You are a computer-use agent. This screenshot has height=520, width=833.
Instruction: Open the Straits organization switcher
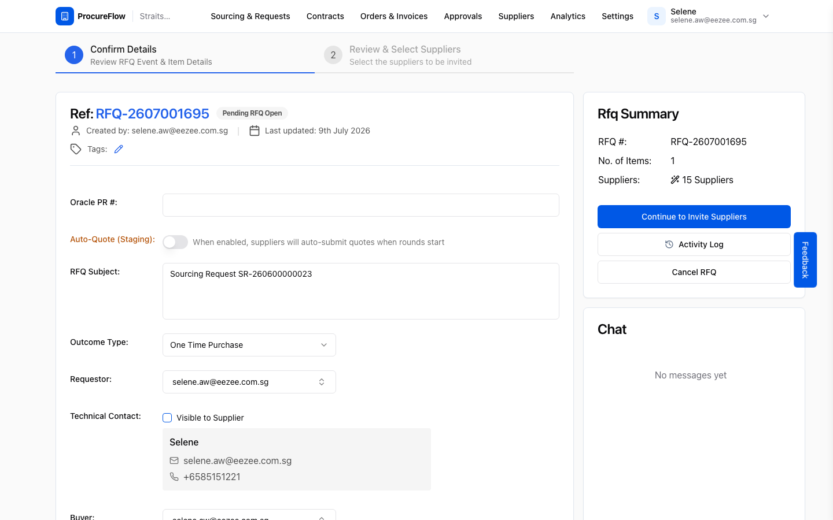click(x=155, y=16)
